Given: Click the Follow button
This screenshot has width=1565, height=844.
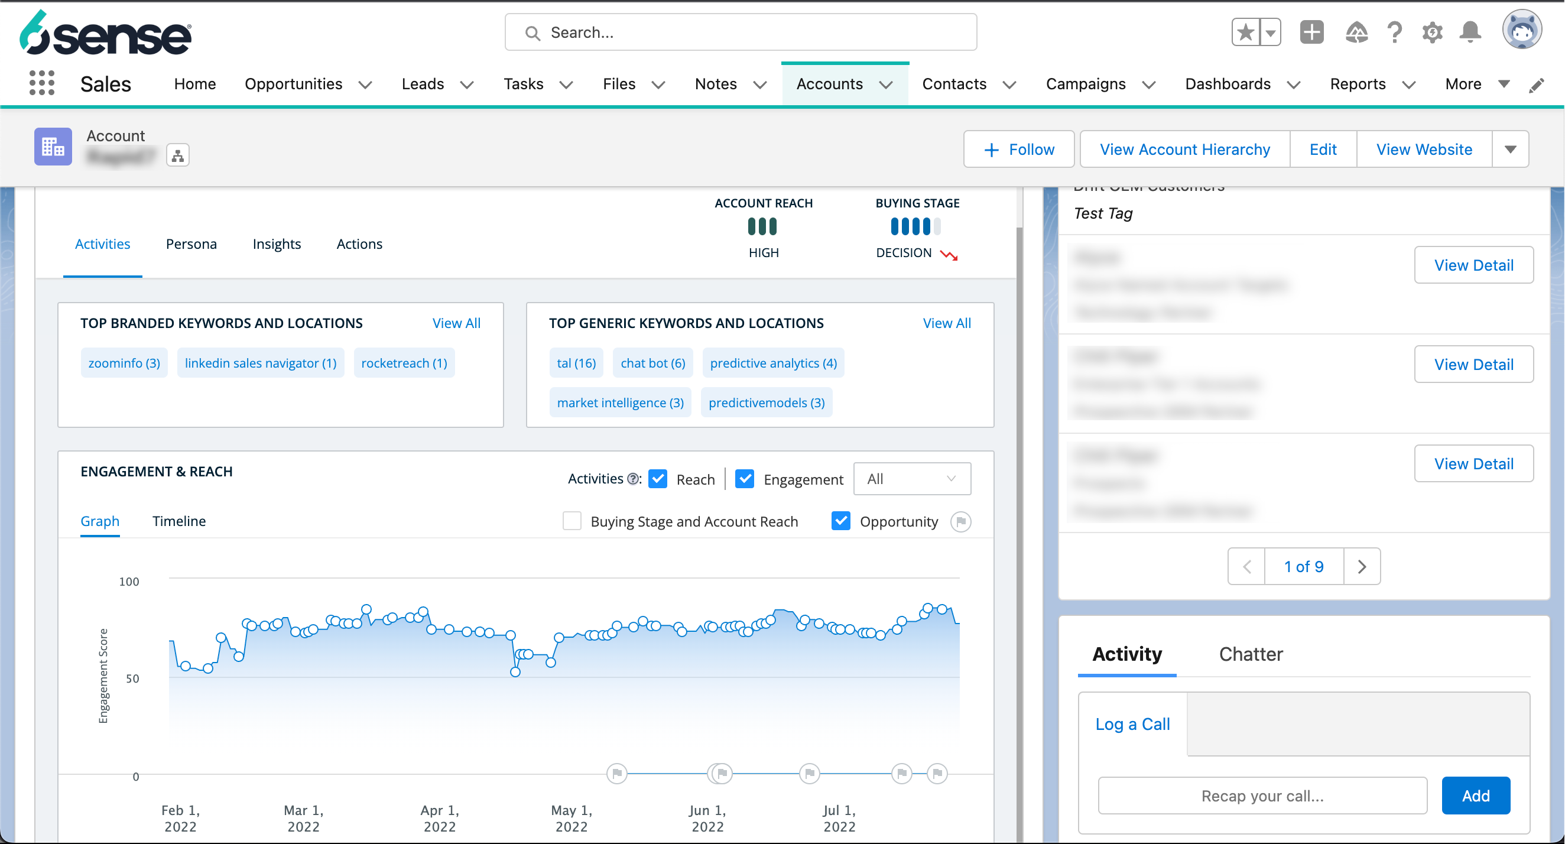Looking at the screenshot, I should pyautogui.click(x=1019, y=149).
